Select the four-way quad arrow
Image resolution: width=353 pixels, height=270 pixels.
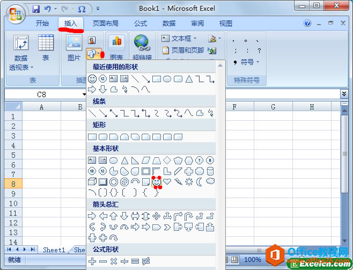[157, 216]
